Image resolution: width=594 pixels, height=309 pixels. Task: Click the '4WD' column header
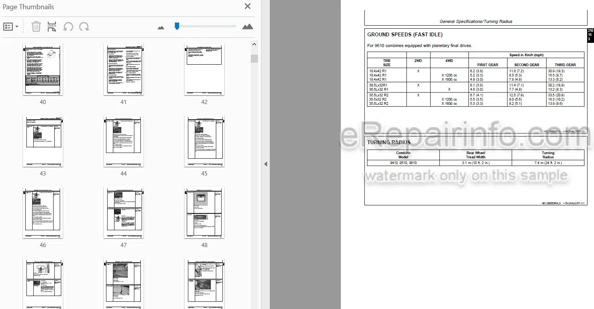449,60
